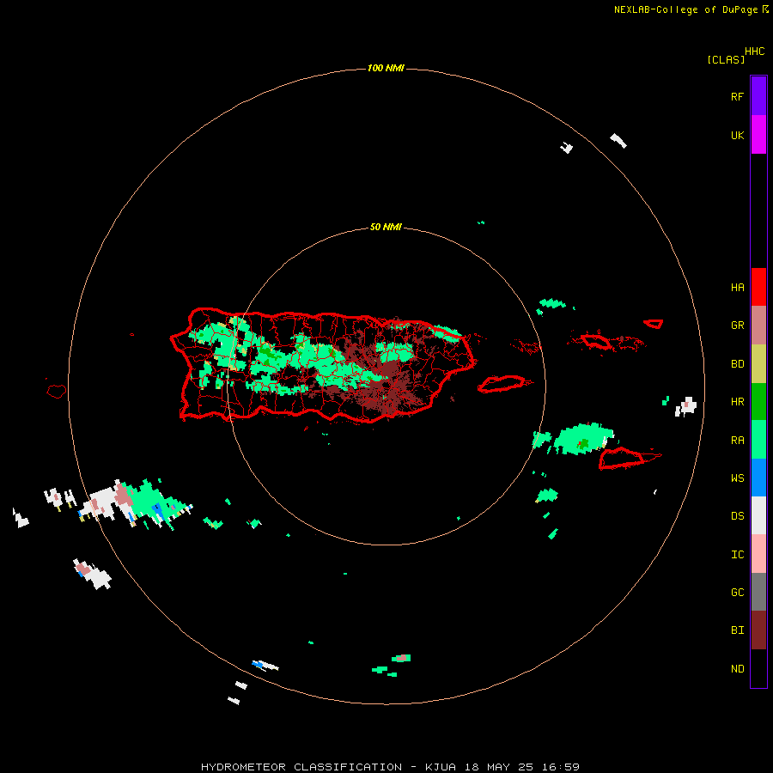
Task: Click the WS blue legend swatch
Action: [x=758, y=478]
